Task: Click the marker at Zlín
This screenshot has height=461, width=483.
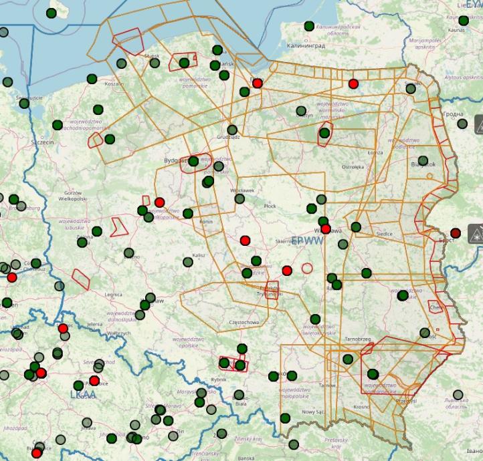Action: click(173, 436)
